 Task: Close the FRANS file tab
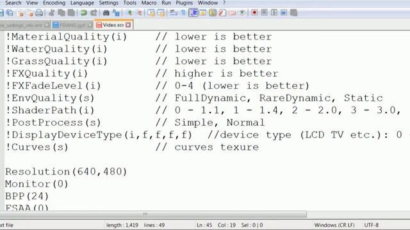coord(90,25)
